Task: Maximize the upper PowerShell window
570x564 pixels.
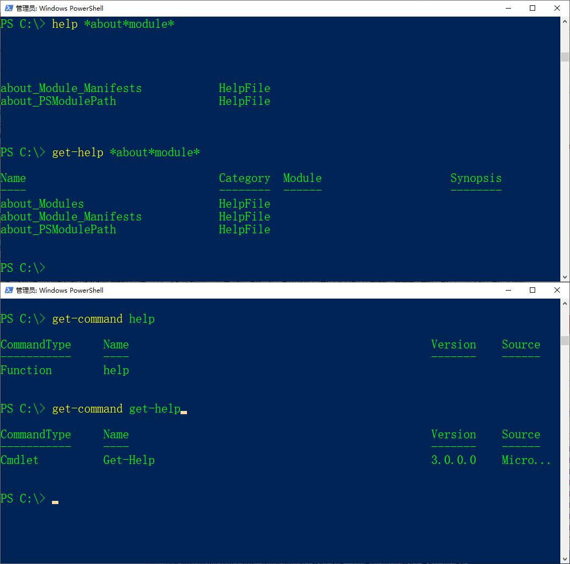Action: 532,8
